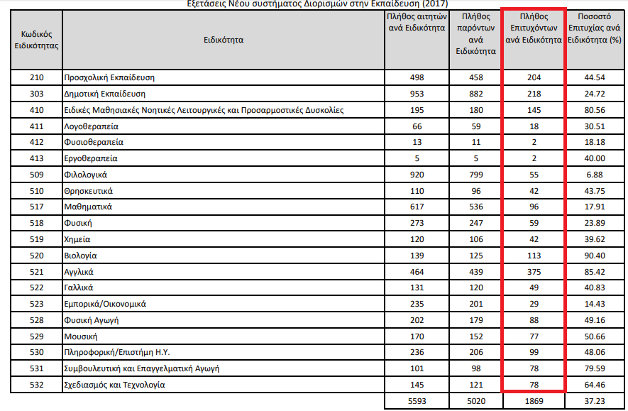Viewport: 628px width, 411px height.
Task: Click specialty code 410
Action: [x=36, y=110]
